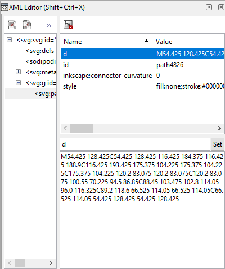Select the style attribute row
Viewport: 225px width, 269px height.
(142, 86)
